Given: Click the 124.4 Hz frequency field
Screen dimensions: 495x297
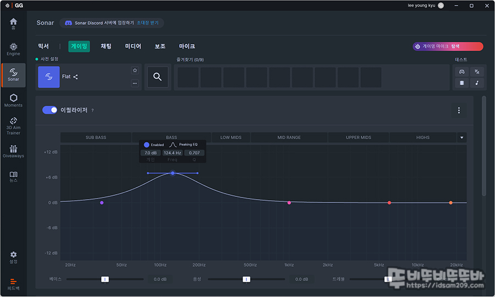Looking at the screenshot, I should tap(172, 153).
